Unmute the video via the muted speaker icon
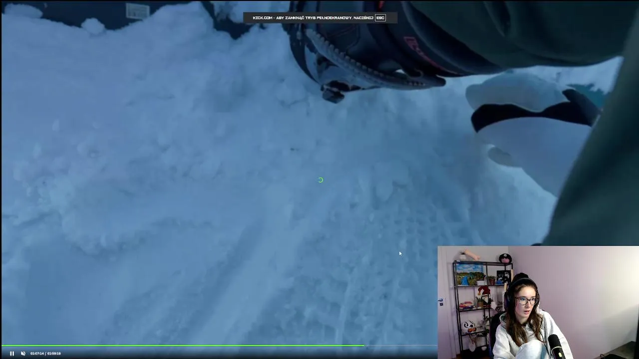The width and height of the screenshot is (639, 359). pos(23,353)
